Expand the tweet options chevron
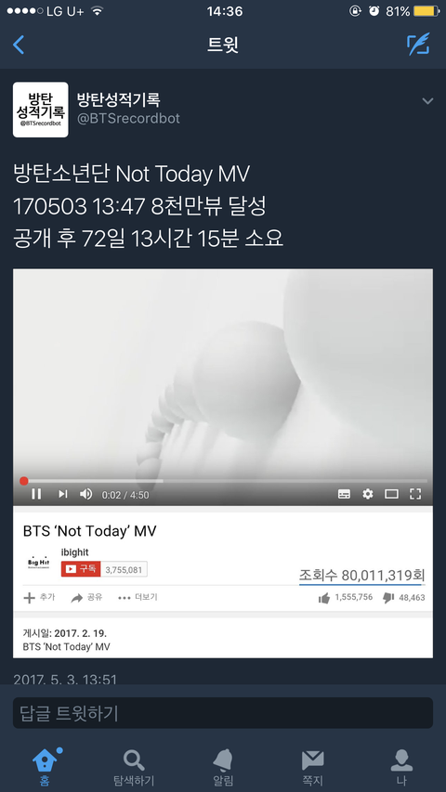Viewport: 446px width, 792px height. click(427, 101)
